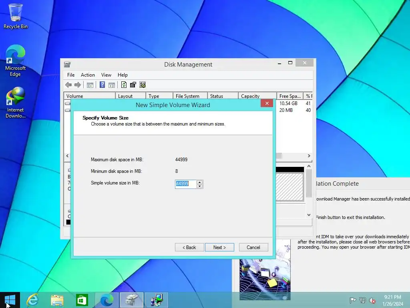Launch Internet Explorer from the taskbar
410x308 pixels.
point(33,300)
